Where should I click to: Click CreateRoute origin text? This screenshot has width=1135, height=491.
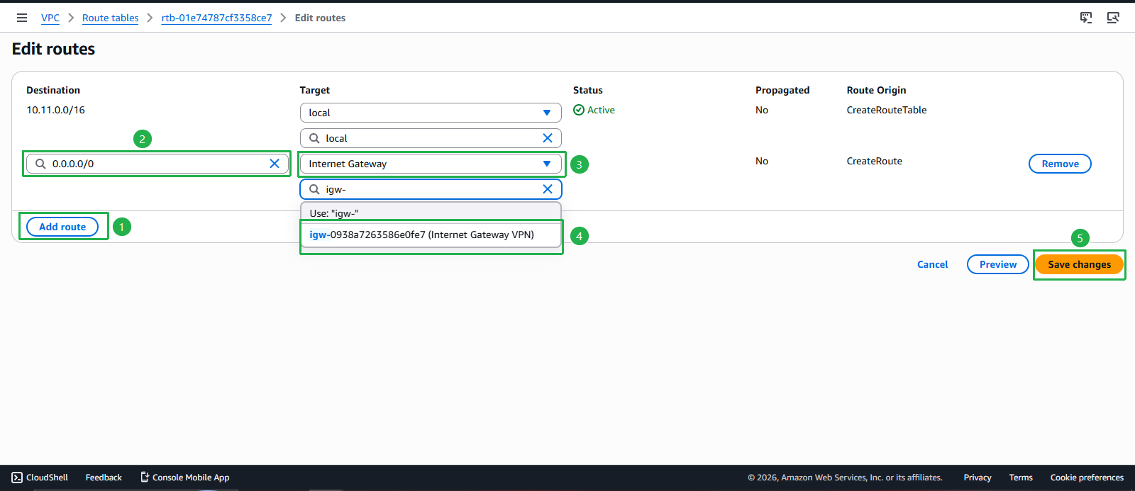pos(874,161)
